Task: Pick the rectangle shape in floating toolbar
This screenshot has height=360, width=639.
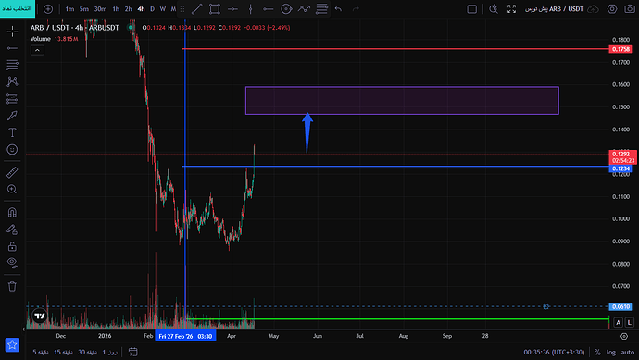Action: tap(215, 9)
